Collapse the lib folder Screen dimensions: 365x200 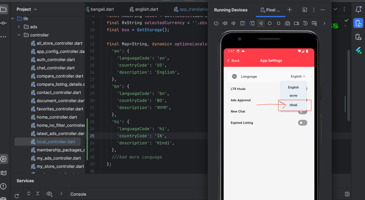coord(12,19)
